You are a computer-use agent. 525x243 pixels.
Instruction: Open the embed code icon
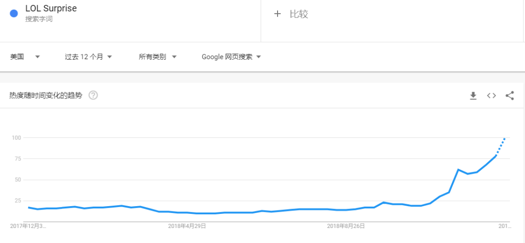point(491,96)
